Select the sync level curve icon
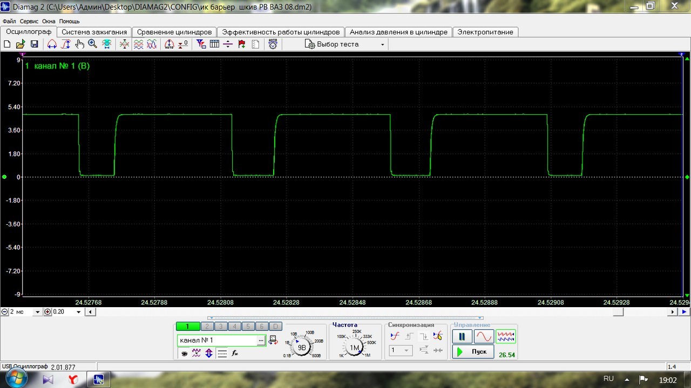 (395, 336)
